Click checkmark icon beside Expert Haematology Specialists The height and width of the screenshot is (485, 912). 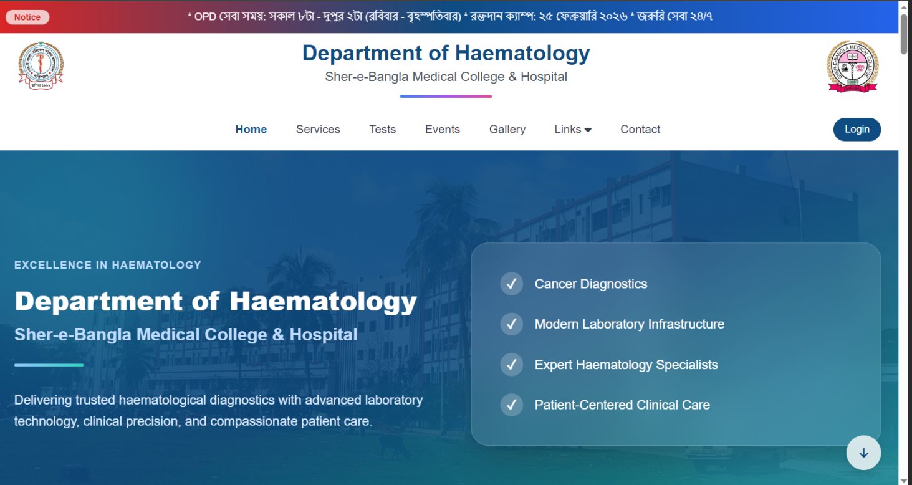click(x=511, y=365)
